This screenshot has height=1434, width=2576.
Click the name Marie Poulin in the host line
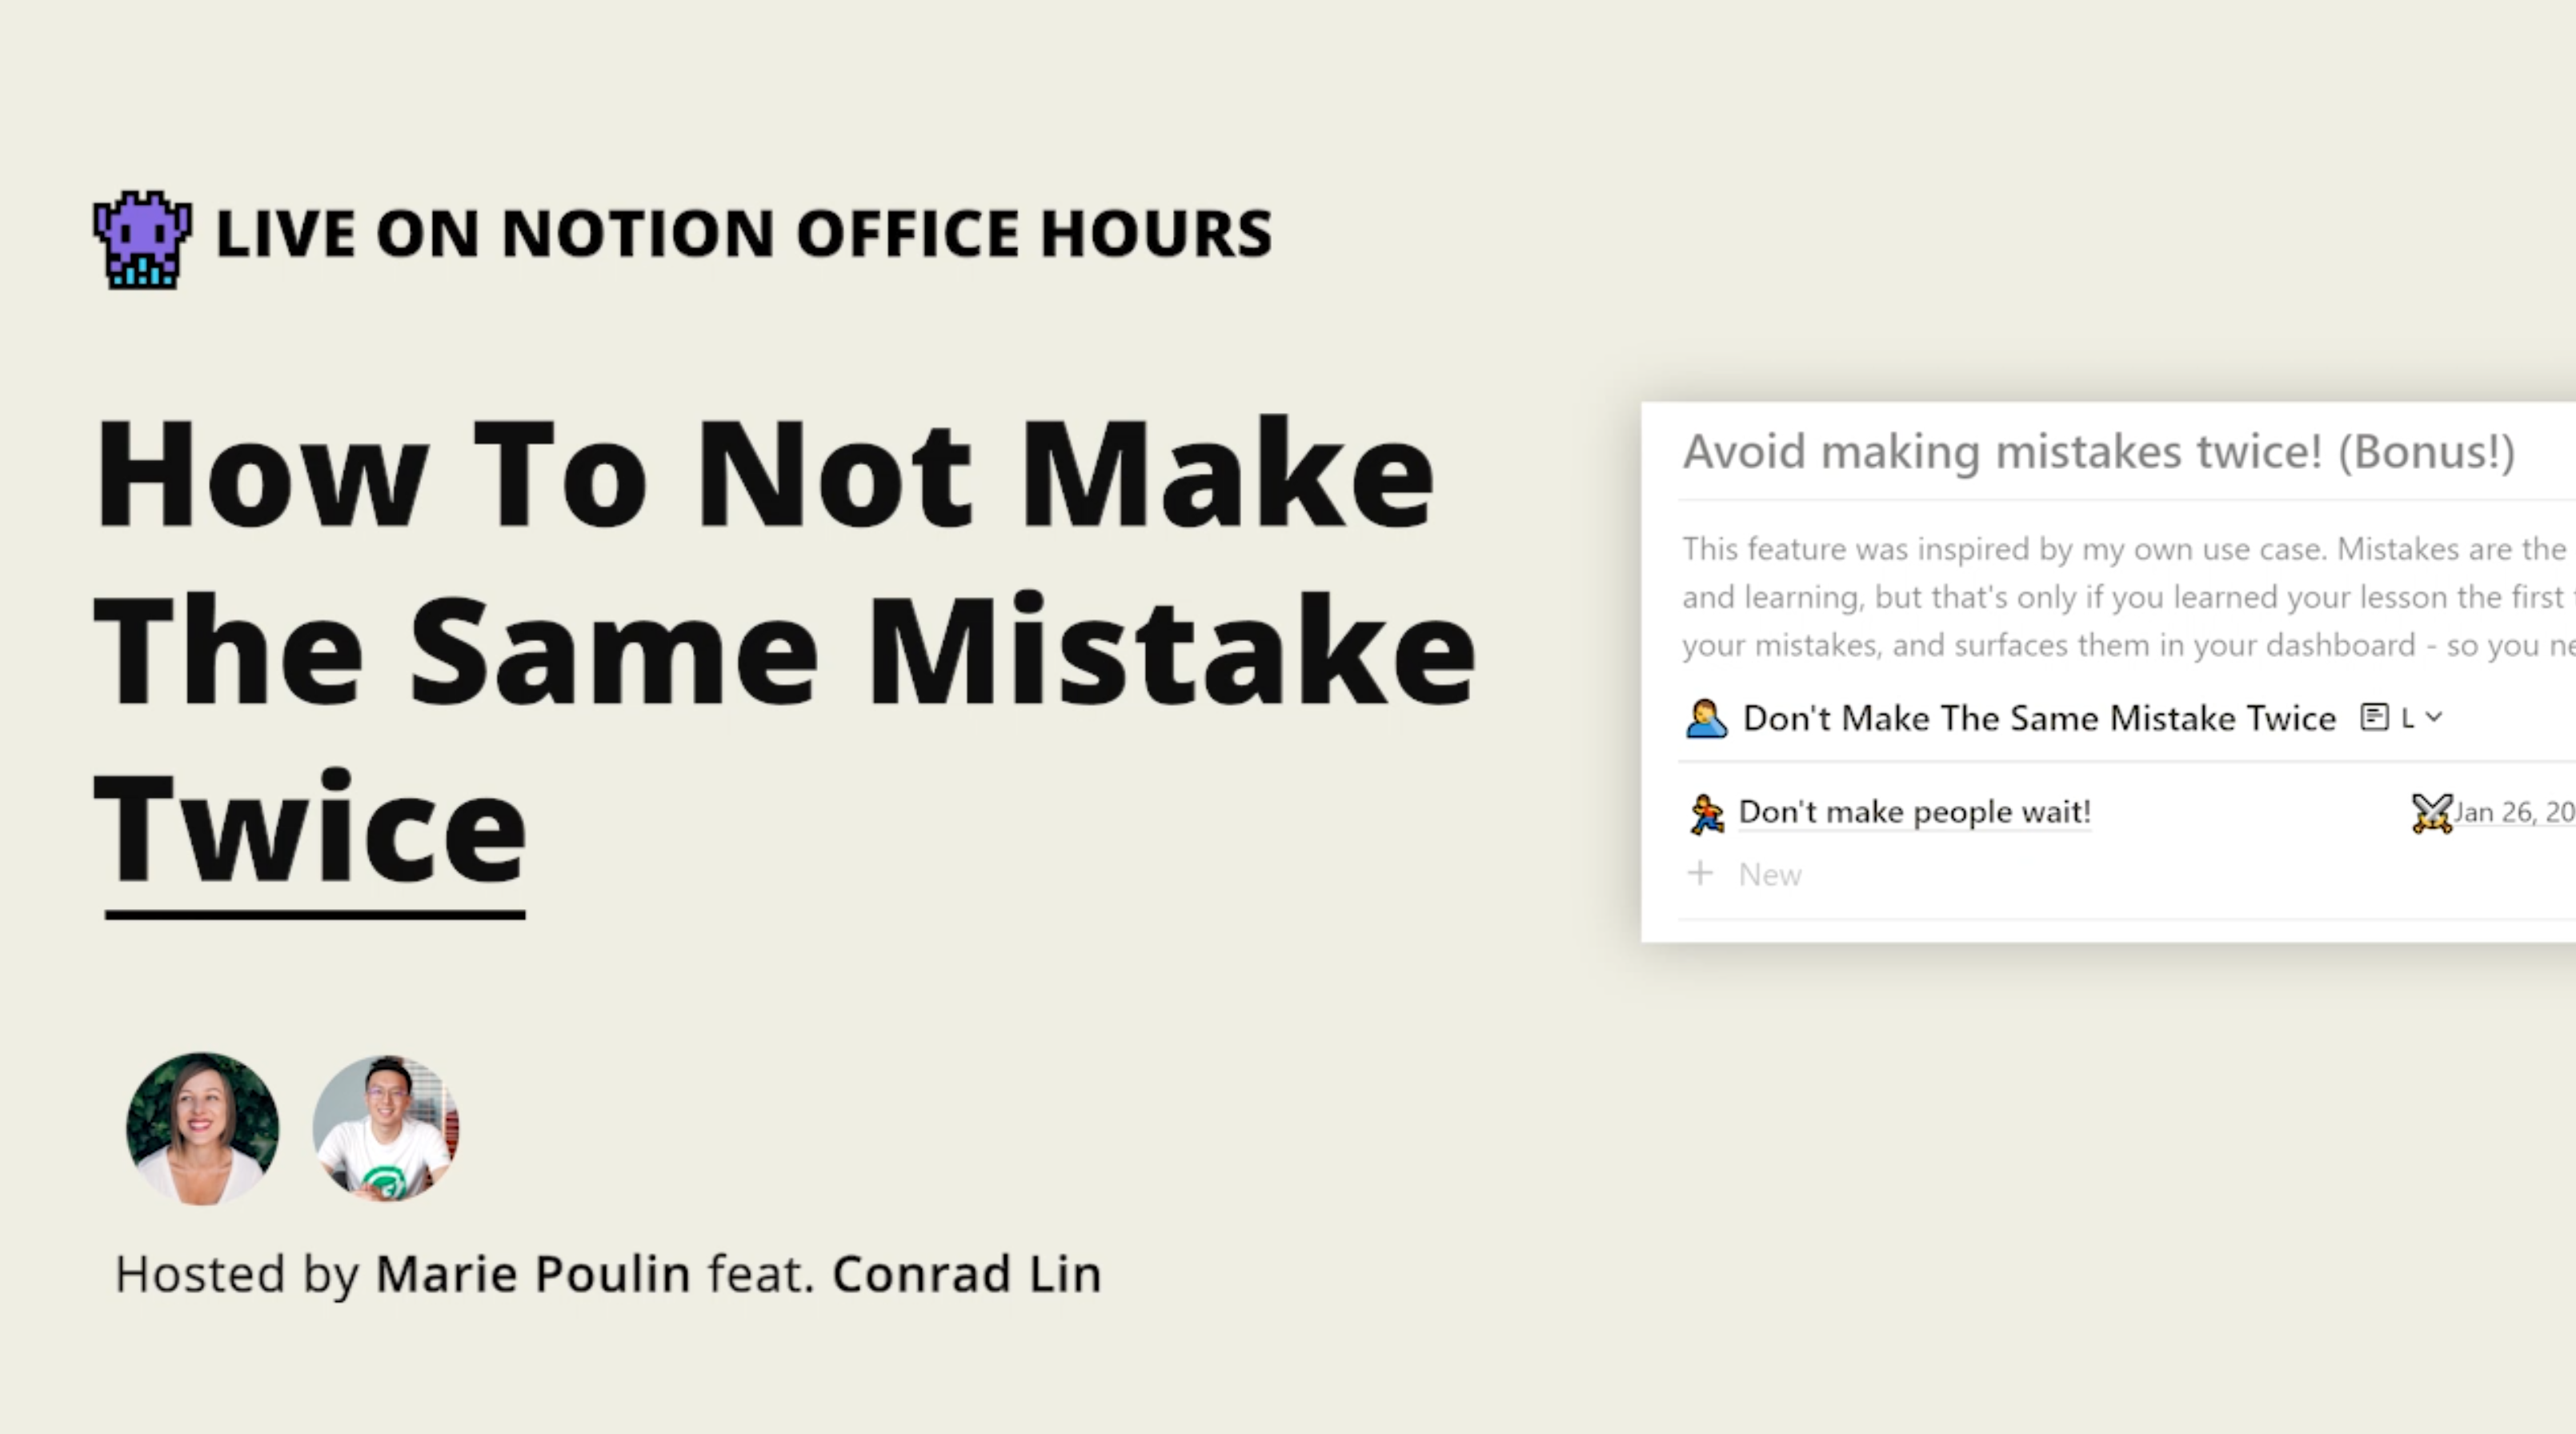click(x=533, y=1274)
